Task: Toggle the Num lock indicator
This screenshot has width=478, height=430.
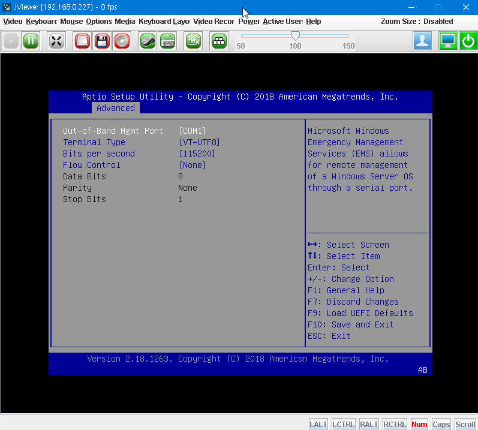Action: [x=419, y=424]
